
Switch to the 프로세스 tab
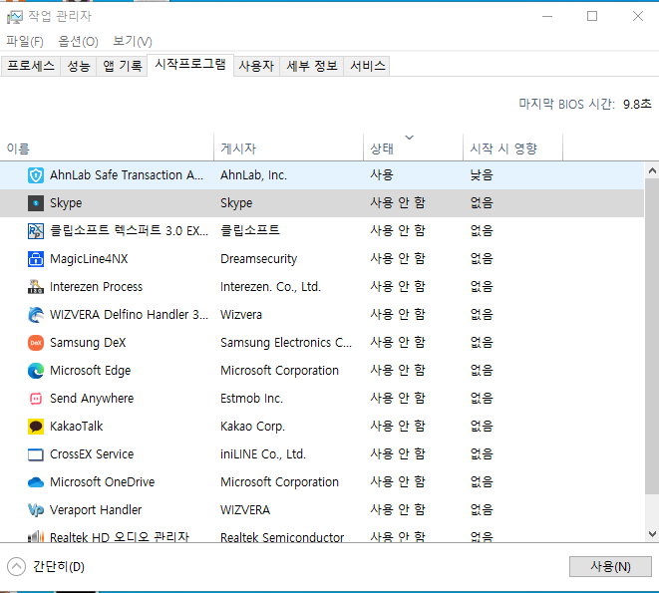(31, 66)
